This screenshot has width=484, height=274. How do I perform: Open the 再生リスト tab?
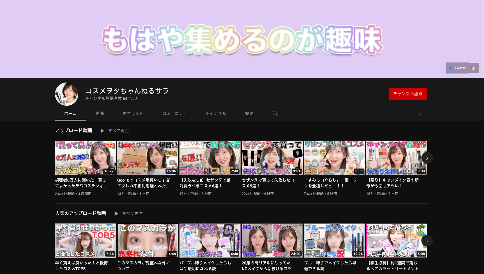pyautogui.click(x=133, y=114)
